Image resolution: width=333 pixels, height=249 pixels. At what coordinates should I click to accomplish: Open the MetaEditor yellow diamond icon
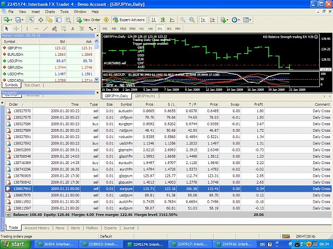pos(106,20)
